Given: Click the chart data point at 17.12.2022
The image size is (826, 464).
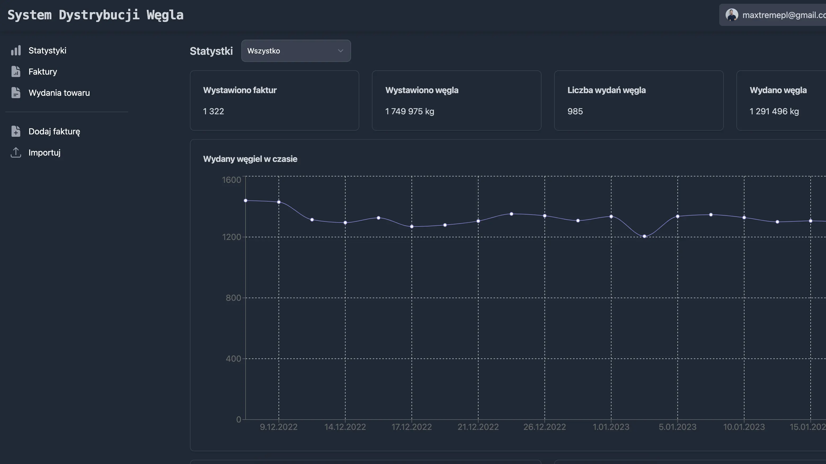Looking at the screenshot, I should (x=412, y=226).
